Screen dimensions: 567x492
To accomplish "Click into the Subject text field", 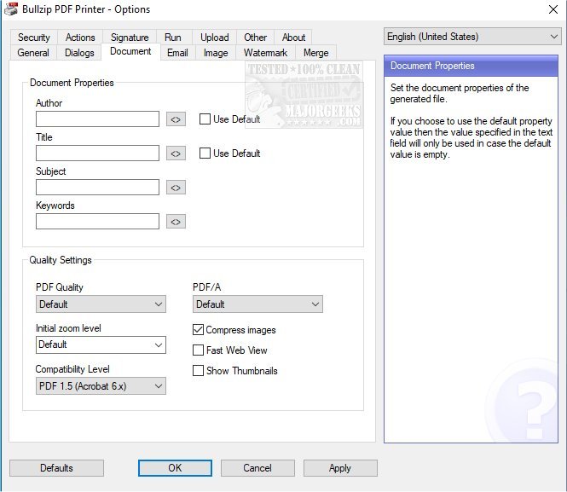I will [98, 188].
